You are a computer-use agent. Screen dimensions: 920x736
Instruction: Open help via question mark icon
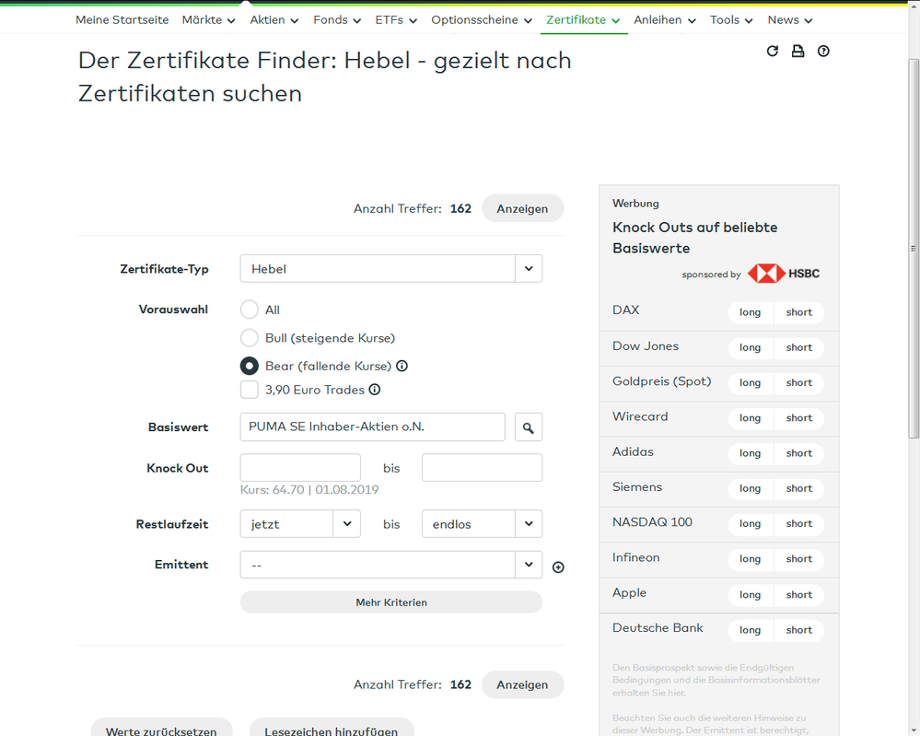(x=823, y=51)
